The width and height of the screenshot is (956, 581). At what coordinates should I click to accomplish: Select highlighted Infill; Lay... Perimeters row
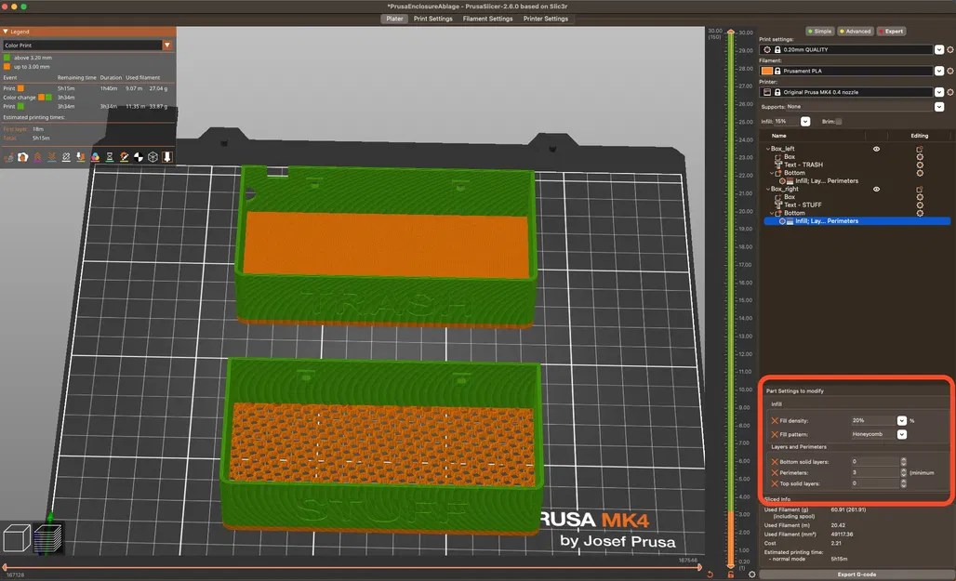(856, 221)
